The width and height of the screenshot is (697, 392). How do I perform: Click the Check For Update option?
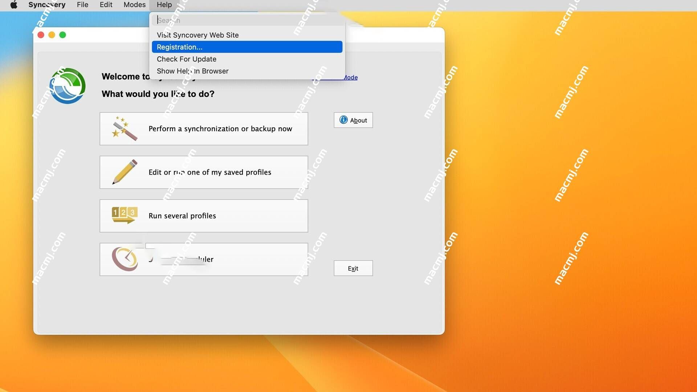[186, 58]
